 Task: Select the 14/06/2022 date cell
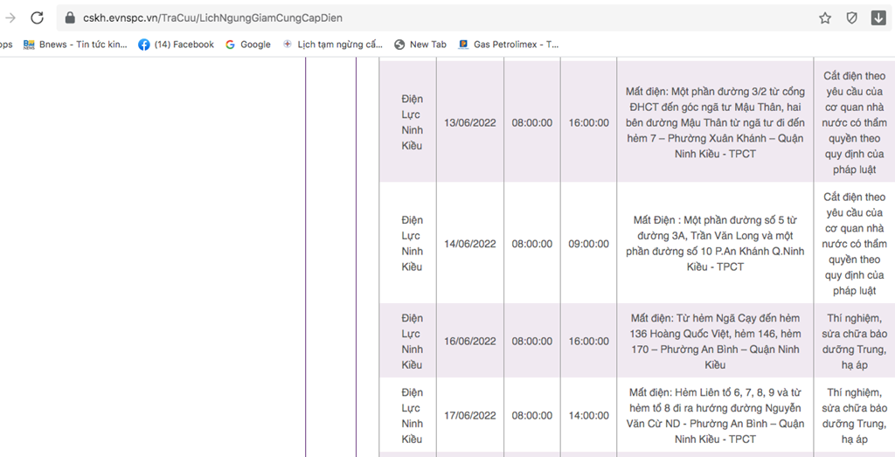click(469, 244)
